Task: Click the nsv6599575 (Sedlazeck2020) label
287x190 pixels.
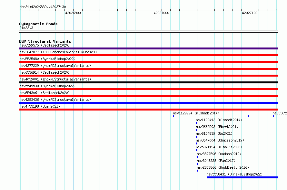Action: (x=45, y=45)
